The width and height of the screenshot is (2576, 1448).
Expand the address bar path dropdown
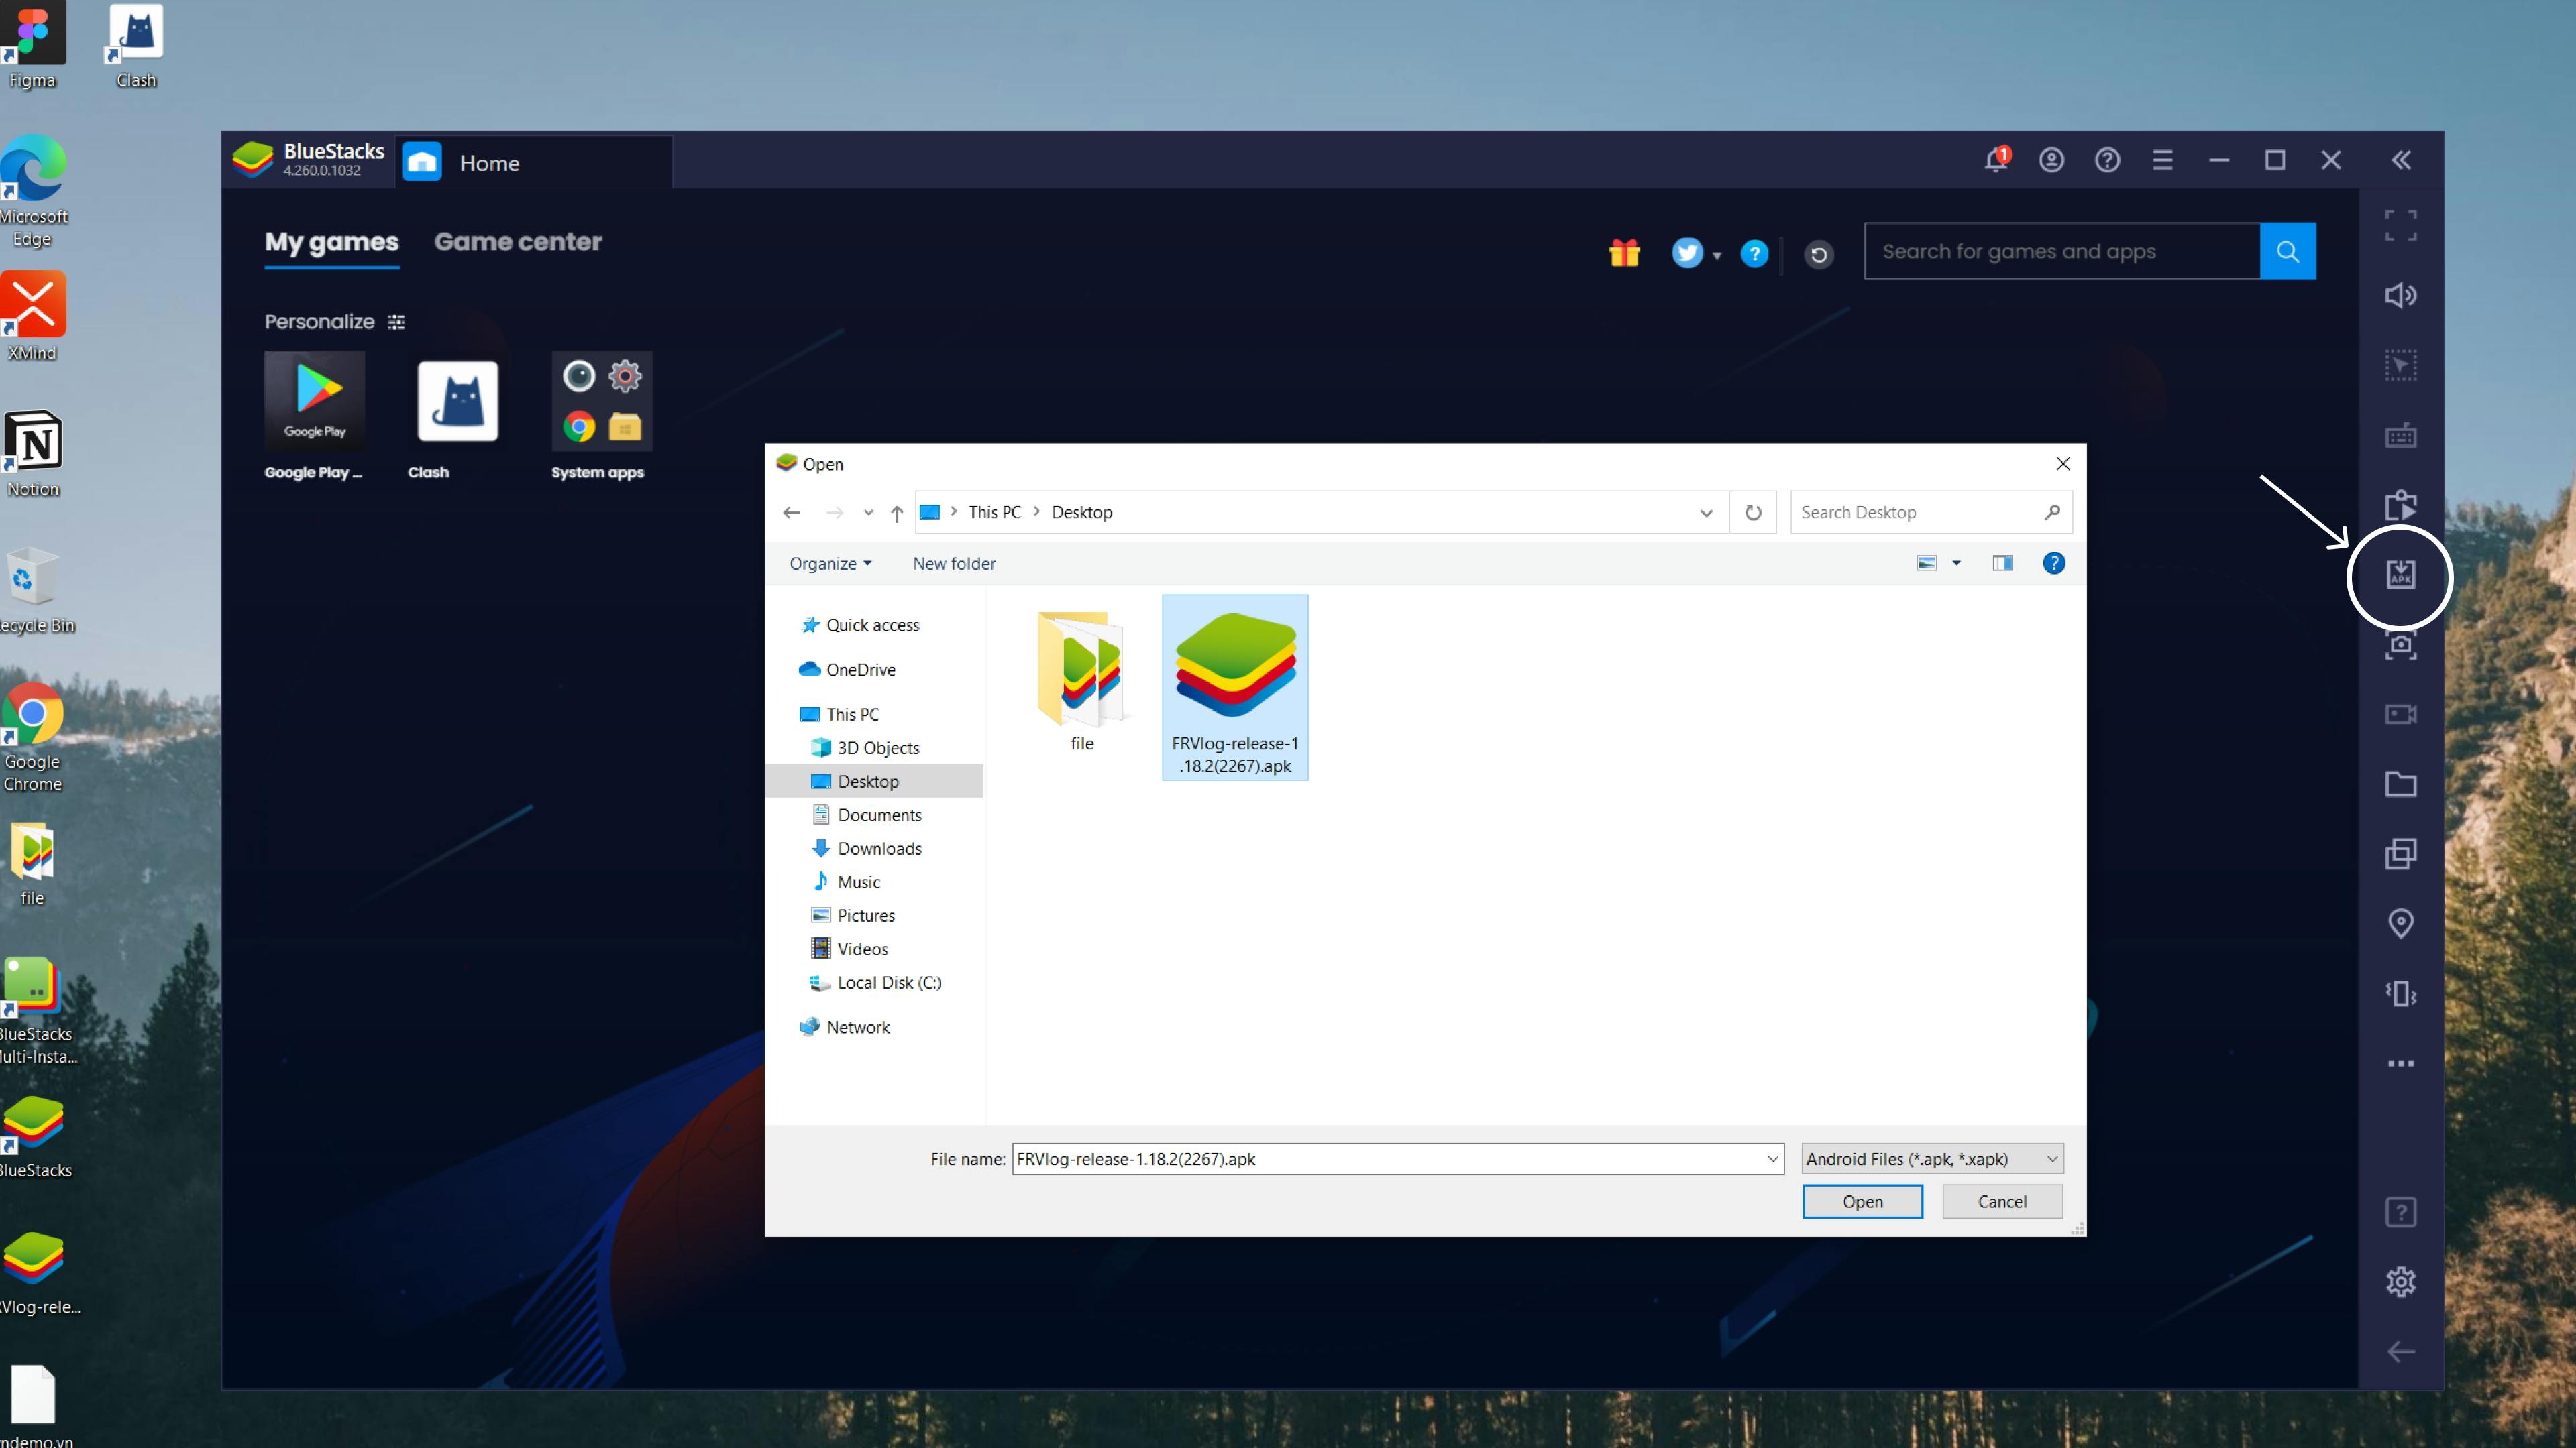click(x=1706, y=513)
